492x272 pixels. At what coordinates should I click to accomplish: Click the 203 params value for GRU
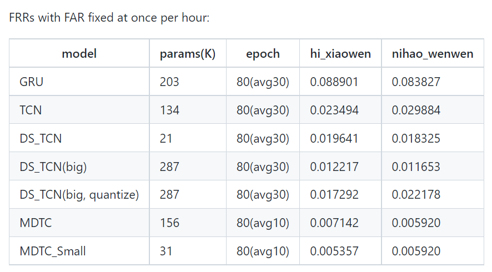click(169, 82)
